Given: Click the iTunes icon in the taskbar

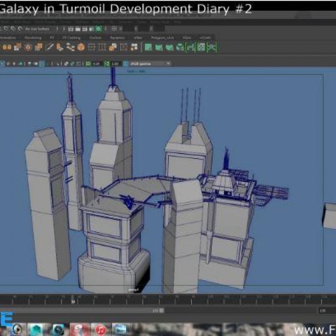Looking at the screenshot, I should point(101,329).
